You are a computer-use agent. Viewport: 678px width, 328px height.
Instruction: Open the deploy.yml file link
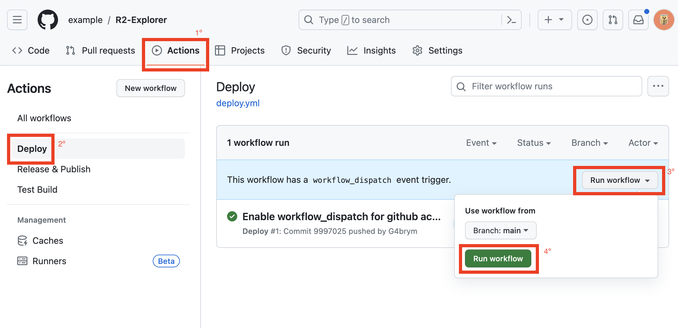tap(238, 103)
